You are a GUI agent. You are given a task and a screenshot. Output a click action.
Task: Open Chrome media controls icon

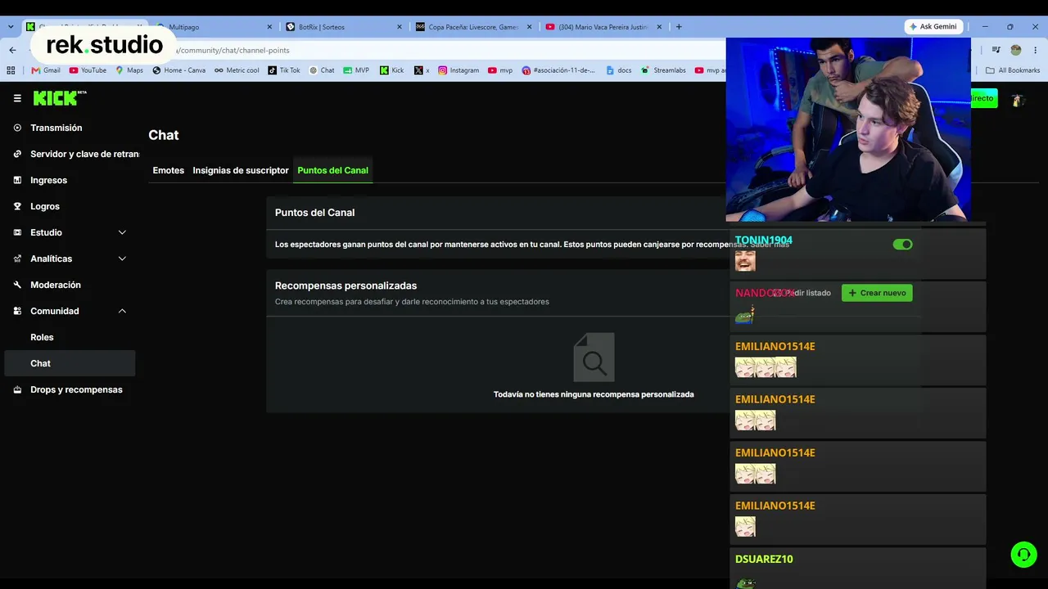click(997, 50)
